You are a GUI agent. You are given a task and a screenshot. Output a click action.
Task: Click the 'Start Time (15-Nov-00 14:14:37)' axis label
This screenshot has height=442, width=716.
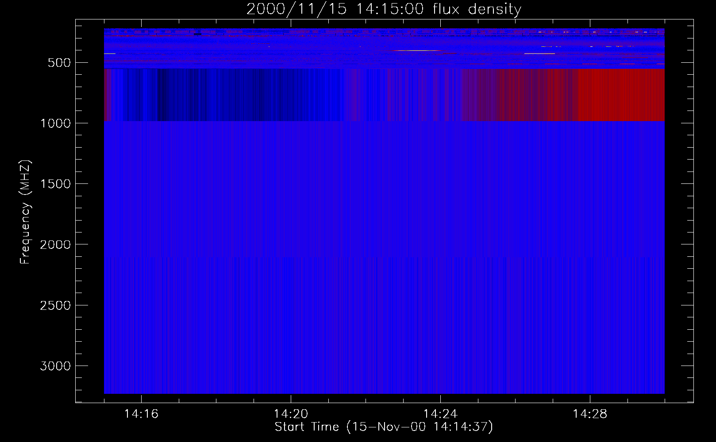coord(384,427)
